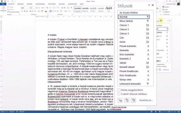Toggle Subscript formatting
This screenshot has width=181, height=113.
point(33,11)
